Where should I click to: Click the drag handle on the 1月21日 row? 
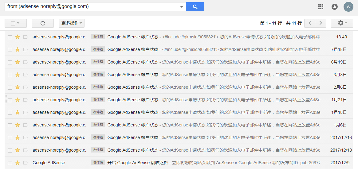point(6,100)
